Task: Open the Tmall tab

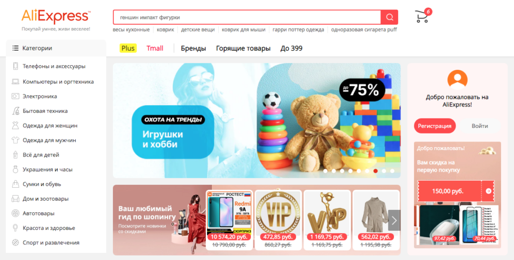Action: pyautogui.click(x=155, y=48)
